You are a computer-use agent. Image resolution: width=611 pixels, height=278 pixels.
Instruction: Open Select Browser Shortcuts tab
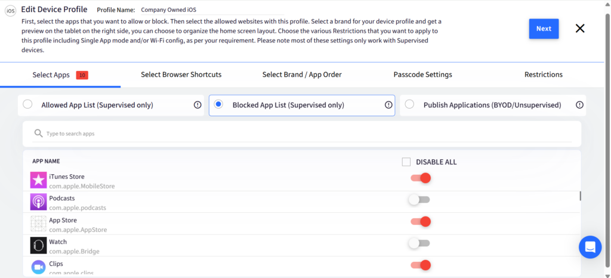(181, 75)
